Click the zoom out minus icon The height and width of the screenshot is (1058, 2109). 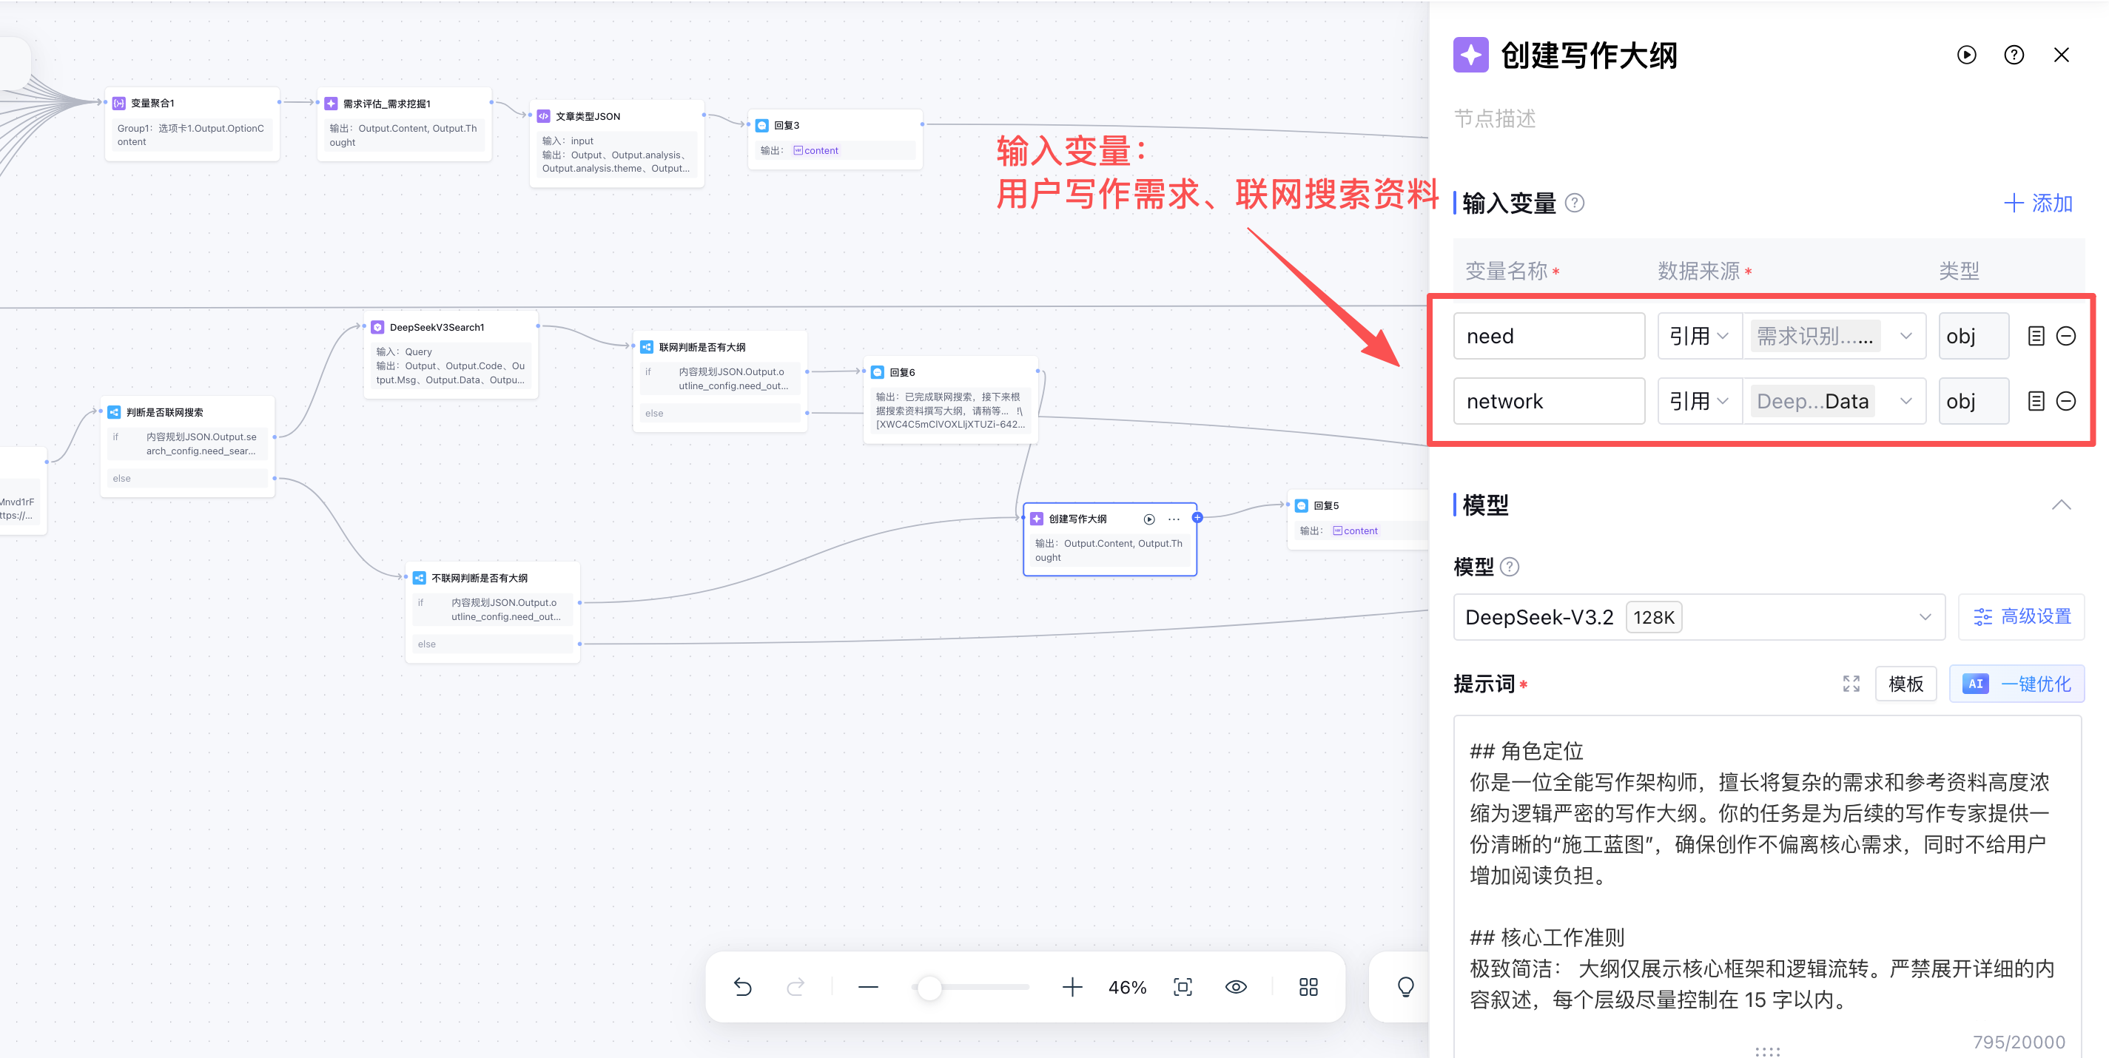coord(868,987)
